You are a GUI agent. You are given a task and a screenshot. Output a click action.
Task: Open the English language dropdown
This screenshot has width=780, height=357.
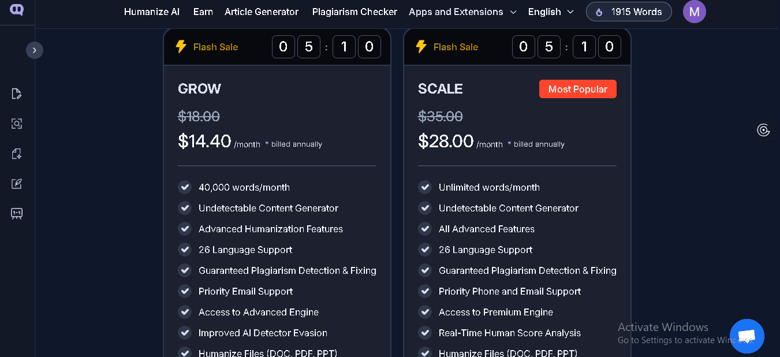tap(550, 12)
